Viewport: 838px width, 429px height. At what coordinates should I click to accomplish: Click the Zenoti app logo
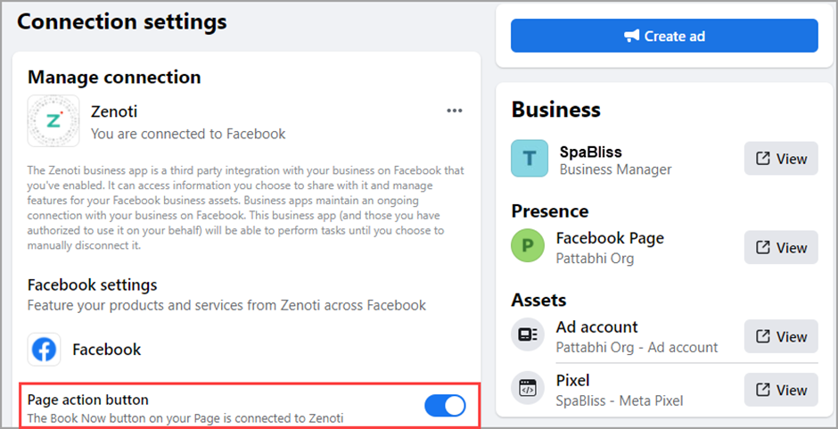click(x=53, y=121)
